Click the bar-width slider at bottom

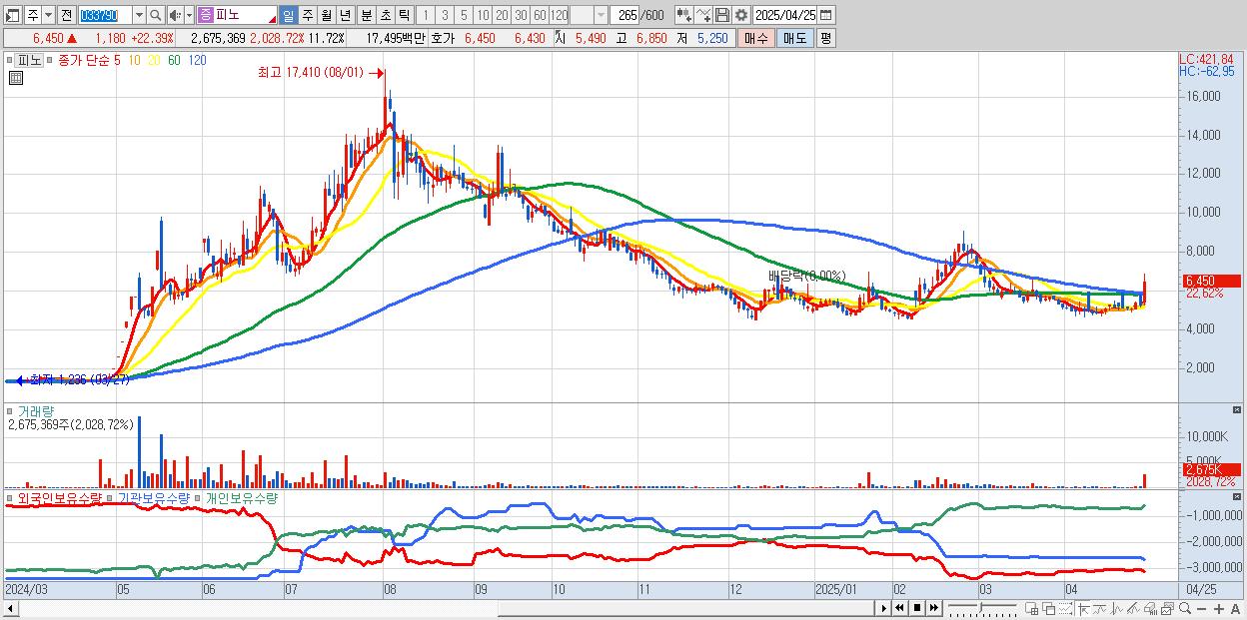tap(982, 608)
